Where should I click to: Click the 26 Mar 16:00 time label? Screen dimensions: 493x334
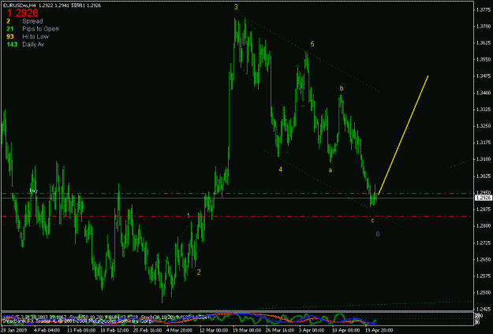280,330
